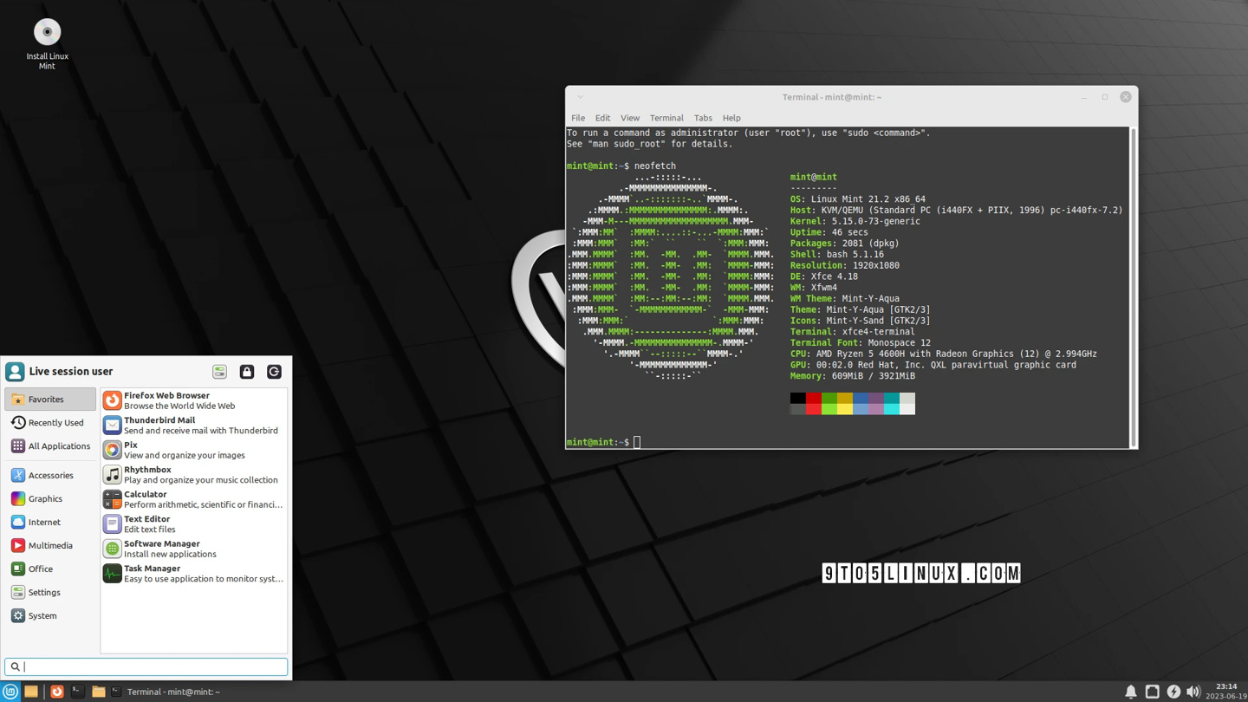Minimize the terminal window
Screen dimensions: 1248x702
[1084, 97]
